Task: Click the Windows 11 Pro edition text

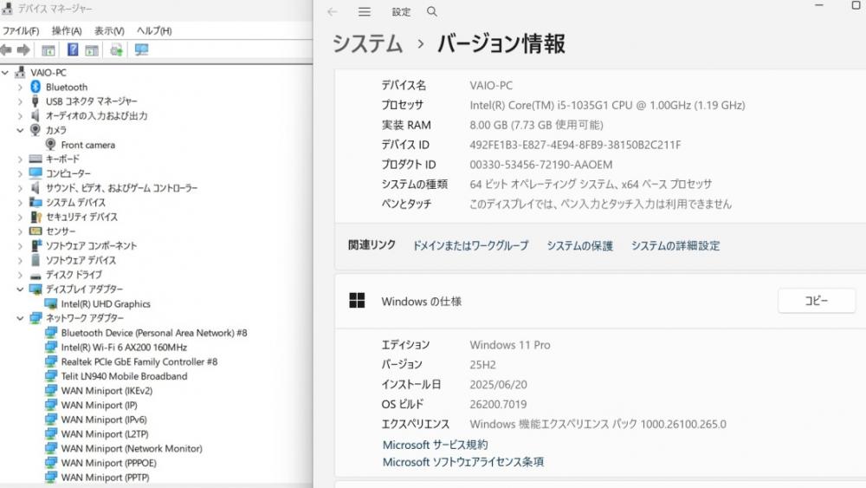Action: 510,345
